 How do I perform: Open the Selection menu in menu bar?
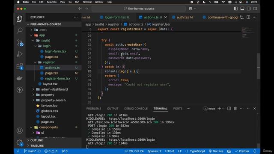pos(51,2)
